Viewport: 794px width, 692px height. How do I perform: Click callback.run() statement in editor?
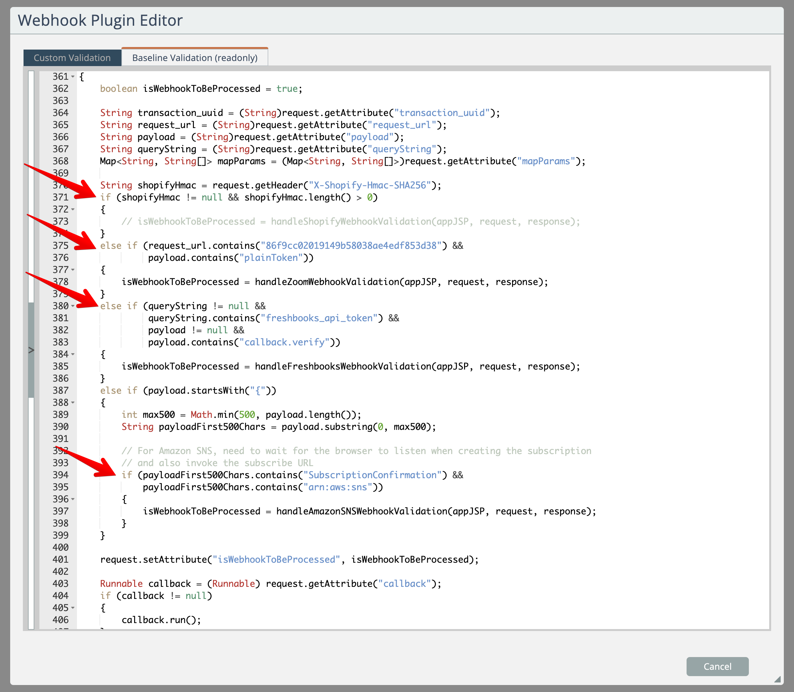(x=161, y=620)
